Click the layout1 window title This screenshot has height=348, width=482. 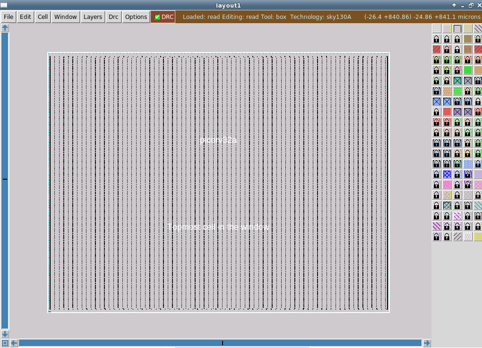point(228,6)
